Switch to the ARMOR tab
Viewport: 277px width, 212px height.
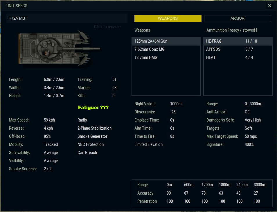coord(238,18)
